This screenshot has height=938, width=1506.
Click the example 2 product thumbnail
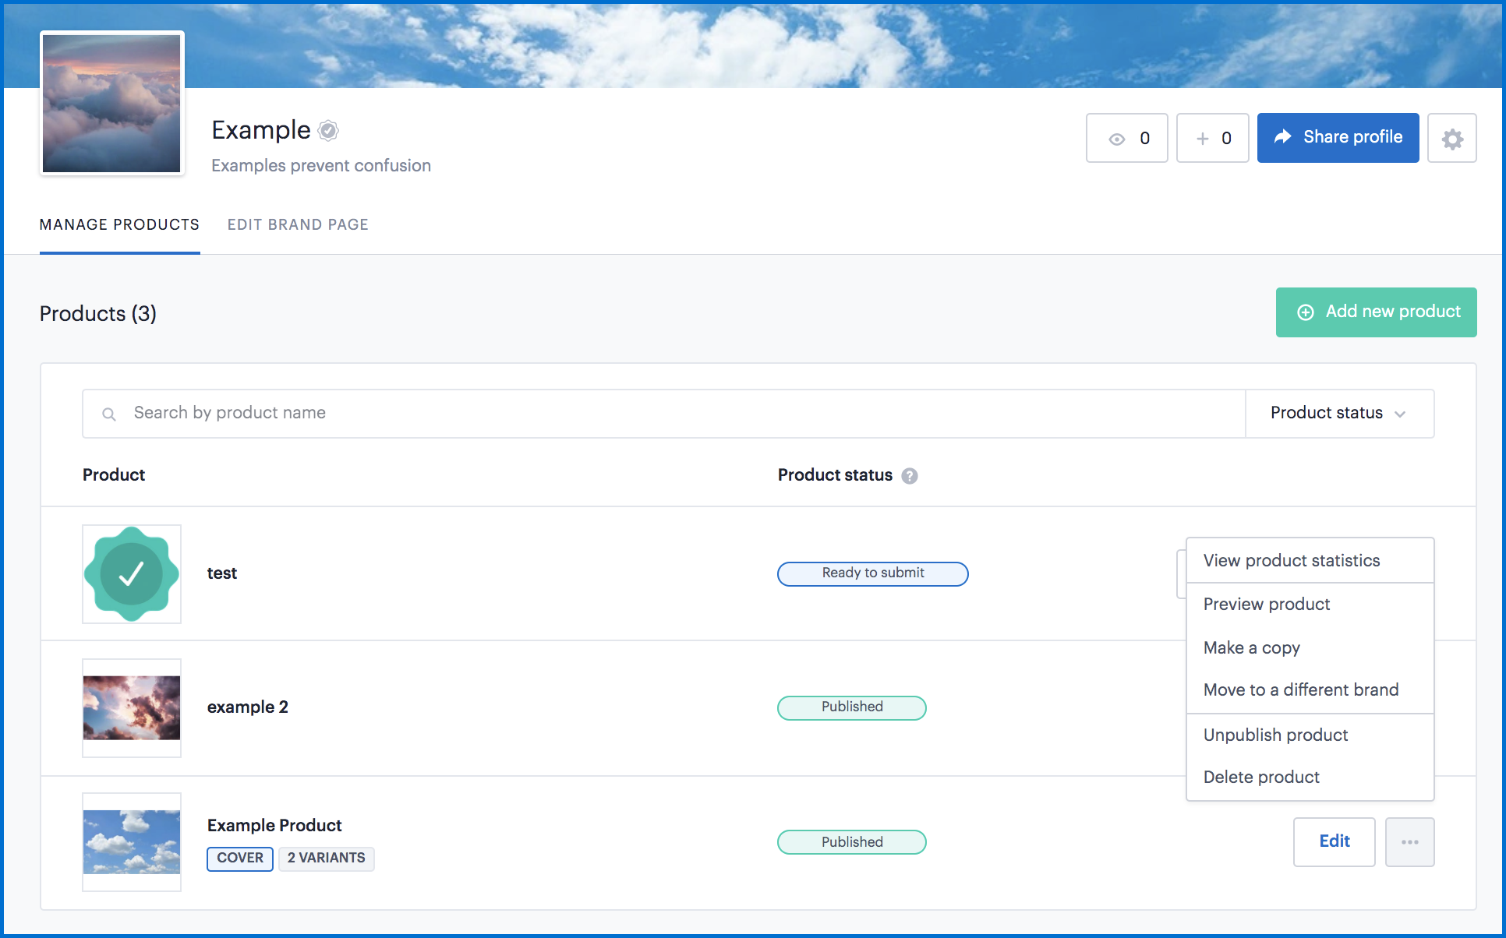pos(132,708)
